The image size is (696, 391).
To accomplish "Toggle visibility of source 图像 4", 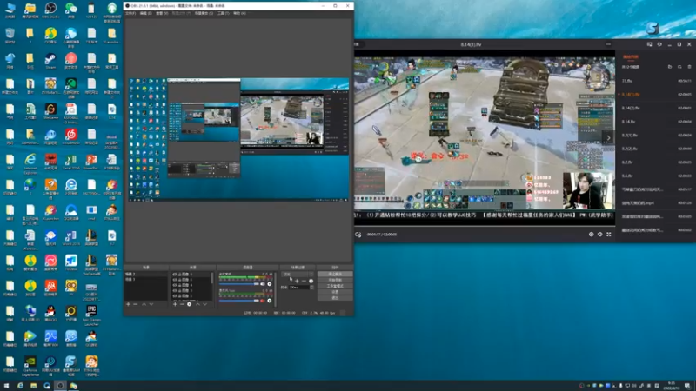I will tap(175, 286).
